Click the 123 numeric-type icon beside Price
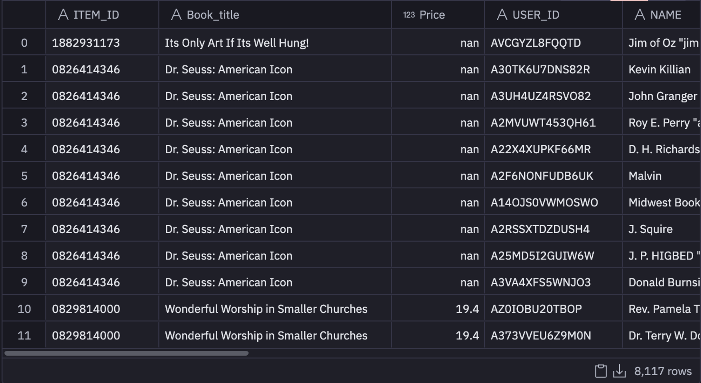701x383 pixels. (409, 15)
